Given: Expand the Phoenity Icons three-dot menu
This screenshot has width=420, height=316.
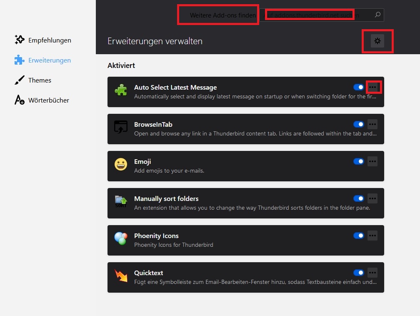Looking at the screenshot, I should [x=372, y=235].
